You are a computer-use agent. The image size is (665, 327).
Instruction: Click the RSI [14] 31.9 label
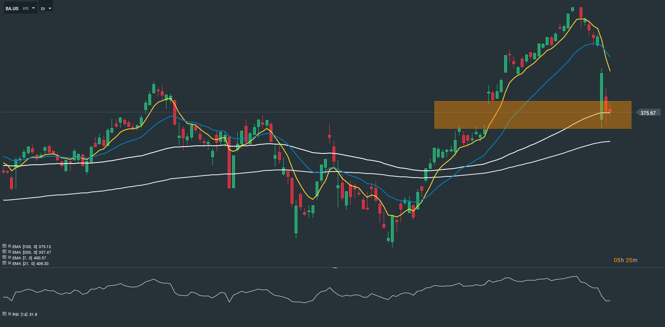[x=25, y=315]
